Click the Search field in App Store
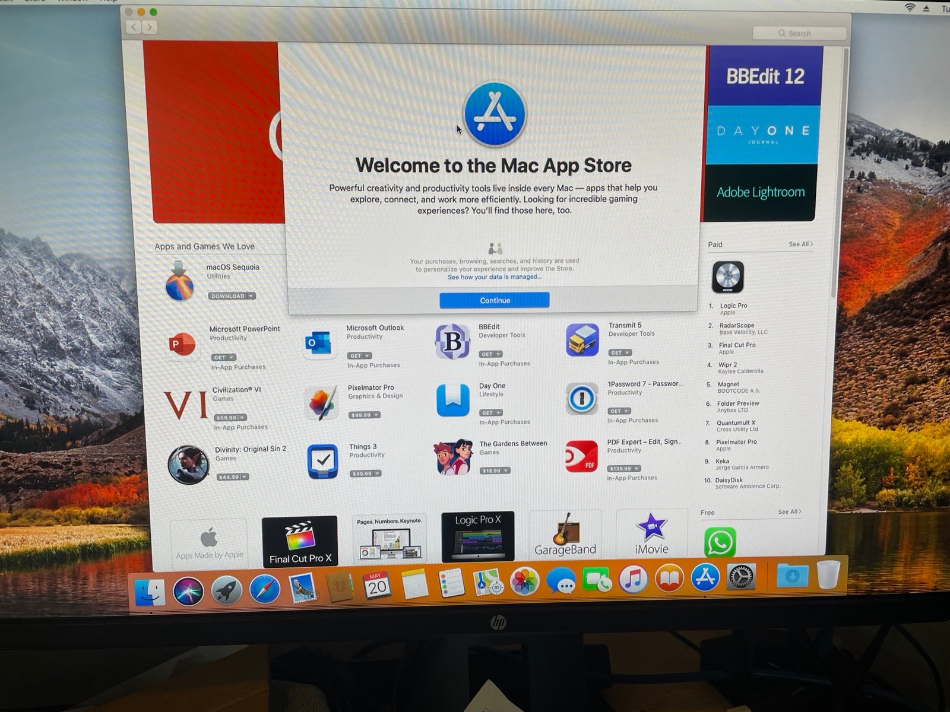This screenshot has height=712, width=950. 800,33
